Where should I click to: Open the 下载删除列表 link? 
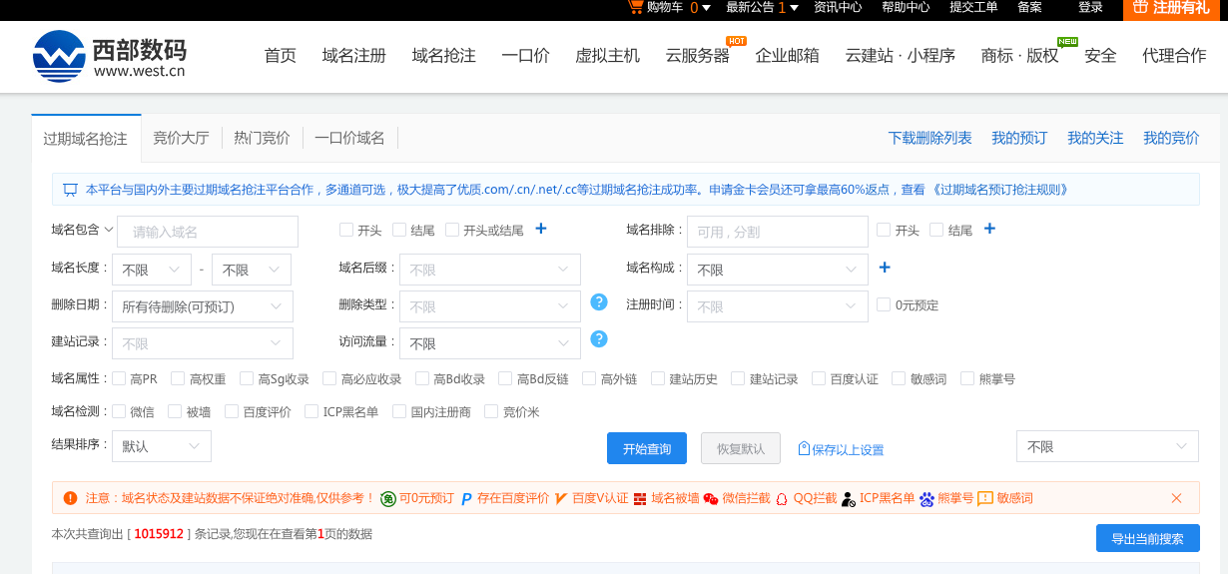coord(929,138)
